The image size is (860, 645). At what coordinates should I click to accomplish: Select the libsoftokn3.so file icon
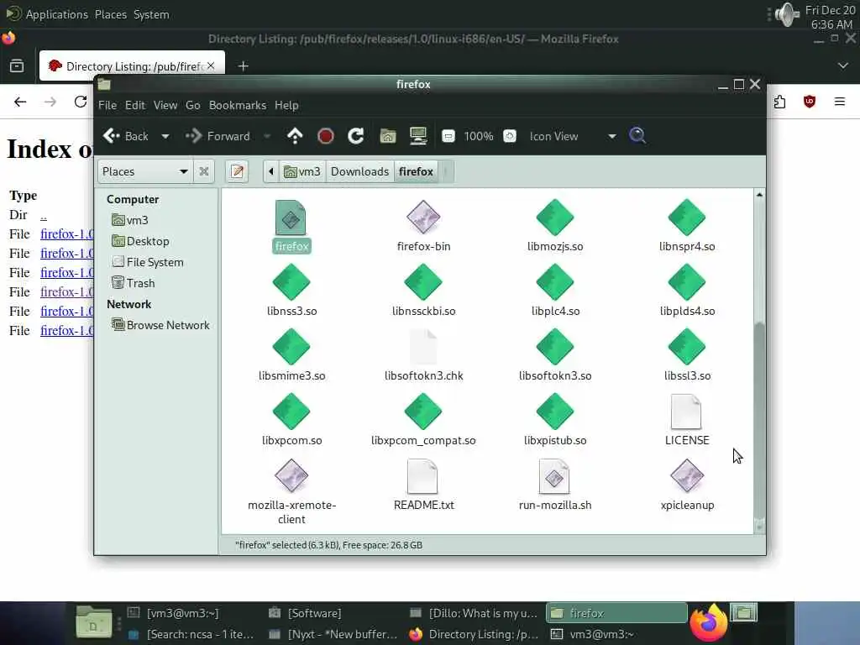555,347
